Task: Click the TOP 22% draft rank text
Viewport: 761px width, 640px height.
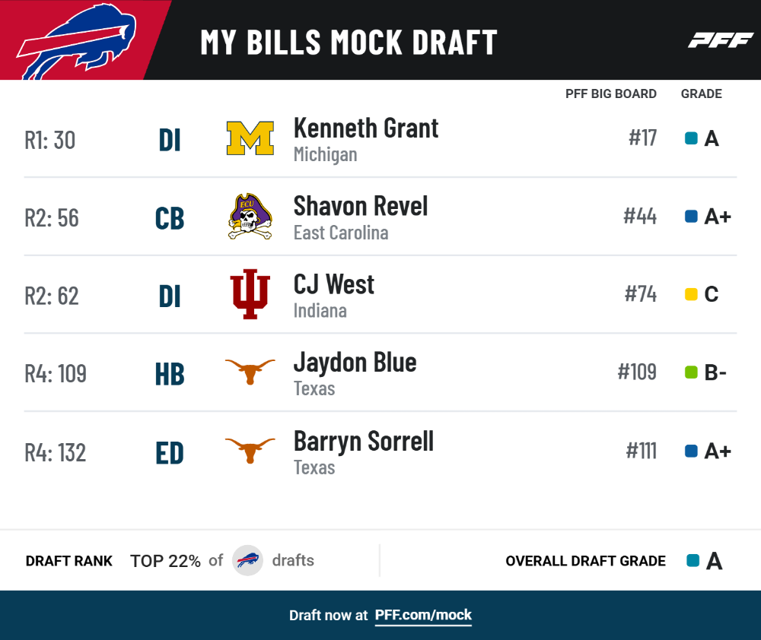Action: (165, 561)
